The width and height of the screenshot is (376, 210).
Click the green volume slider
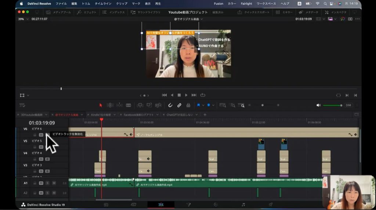(x=332, y=105)
